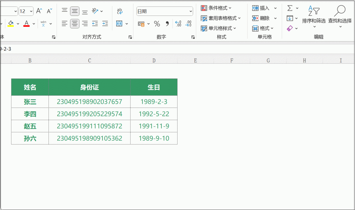Viewport: 355px width, 210px height.
Task: Click the text orientation icon
Action: pyautogui.click(x=95, y=11)
